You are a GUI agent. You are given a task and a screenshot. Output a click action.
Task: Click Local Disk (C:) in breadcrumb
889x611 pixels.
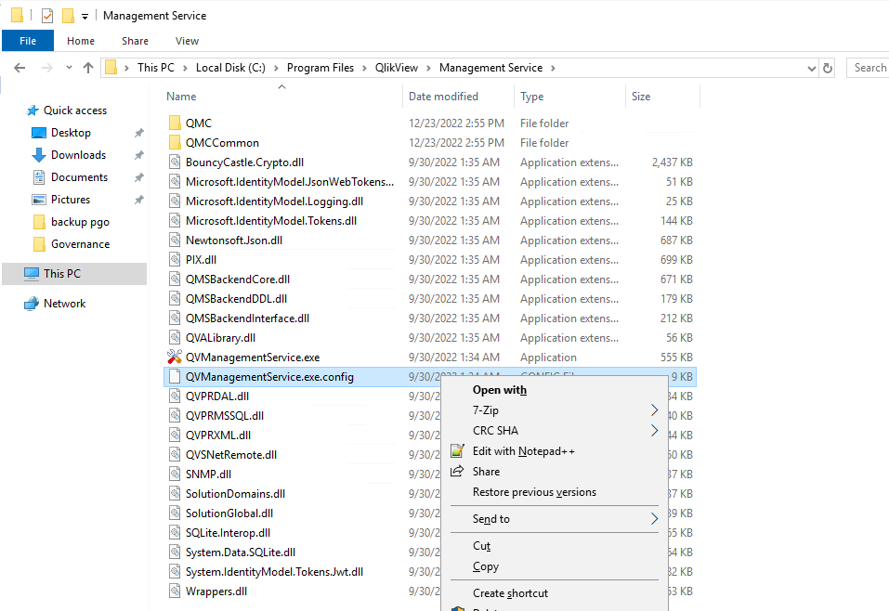coord(230,68)
